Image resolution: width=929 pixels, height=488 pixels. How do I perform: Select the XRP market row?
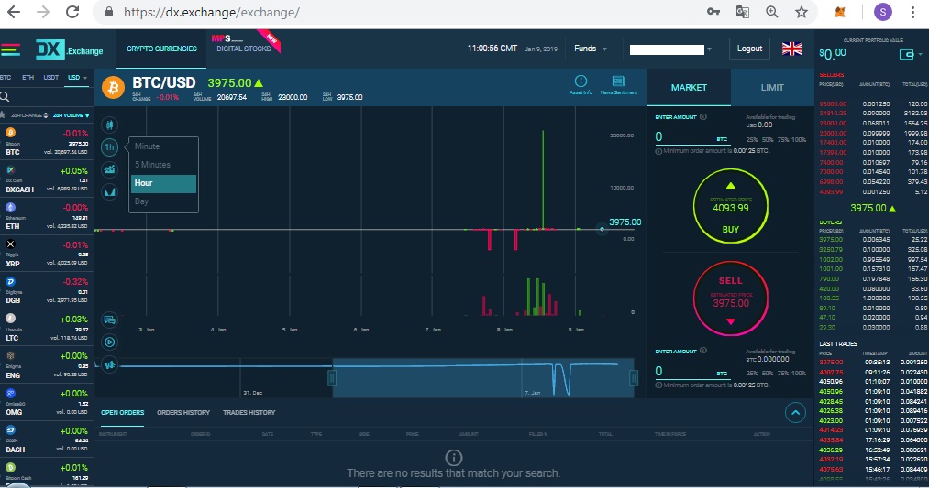pyautogui.click(x=46, y=254)
